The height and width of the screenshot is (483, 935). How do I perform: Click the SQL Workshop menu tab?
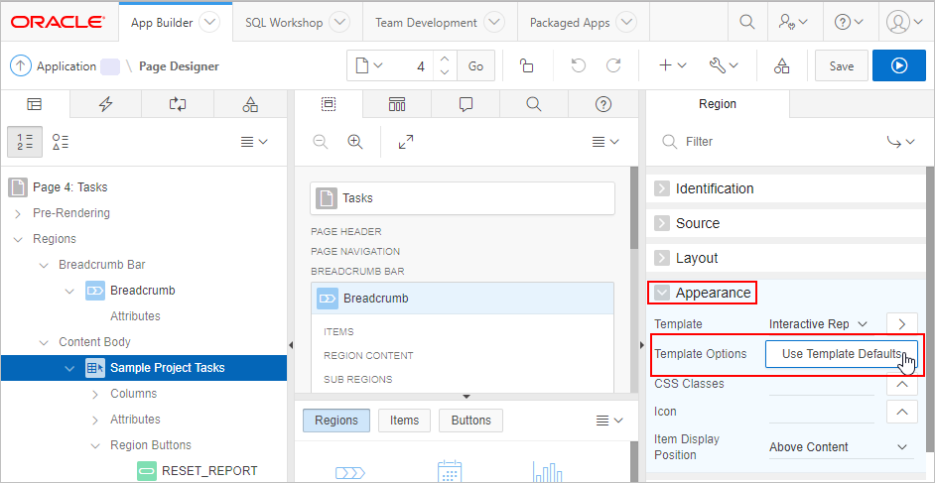click(x=284, y=23)
